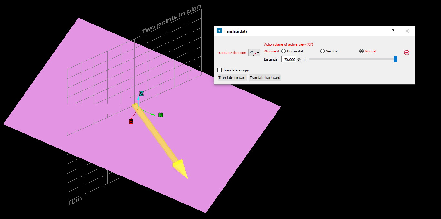The image size is (441, 219).
Task: Click the Help question mark icon
Action: point(393,31)
